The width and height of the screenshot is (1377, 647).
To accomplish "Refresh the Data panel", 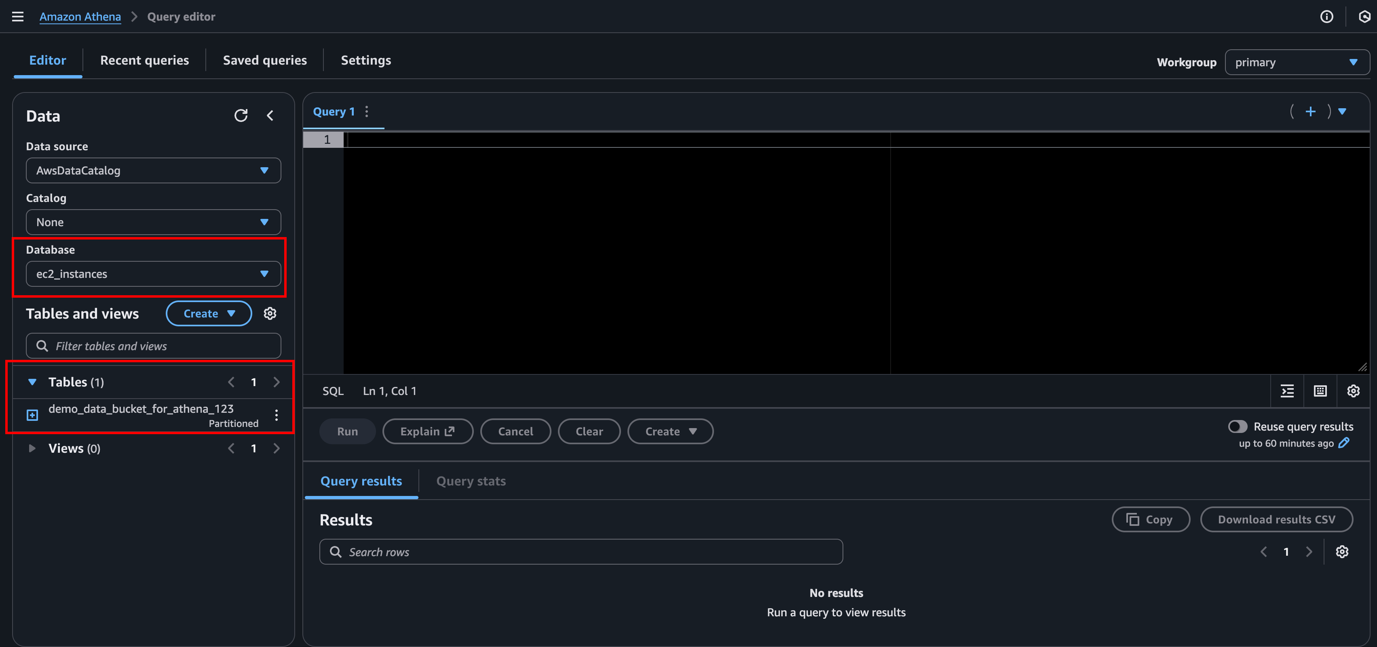I will pyautogui.click(x=241, y=116).
